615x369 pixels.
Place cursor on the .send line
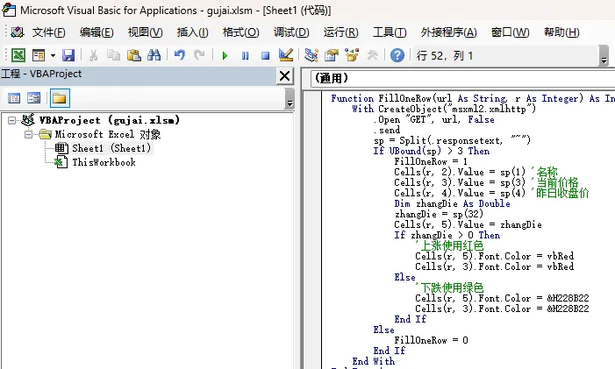click(x=387, y=130)
